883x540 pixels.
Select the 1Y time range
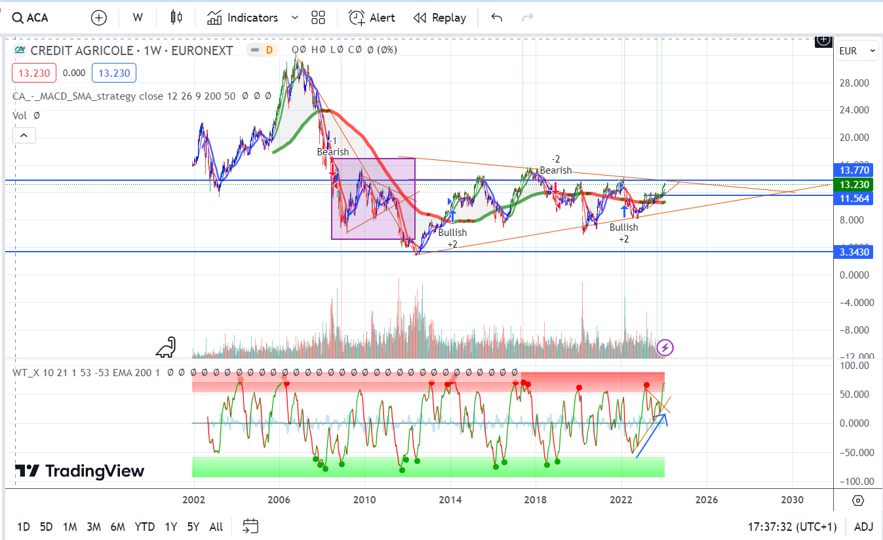point(171,526)
